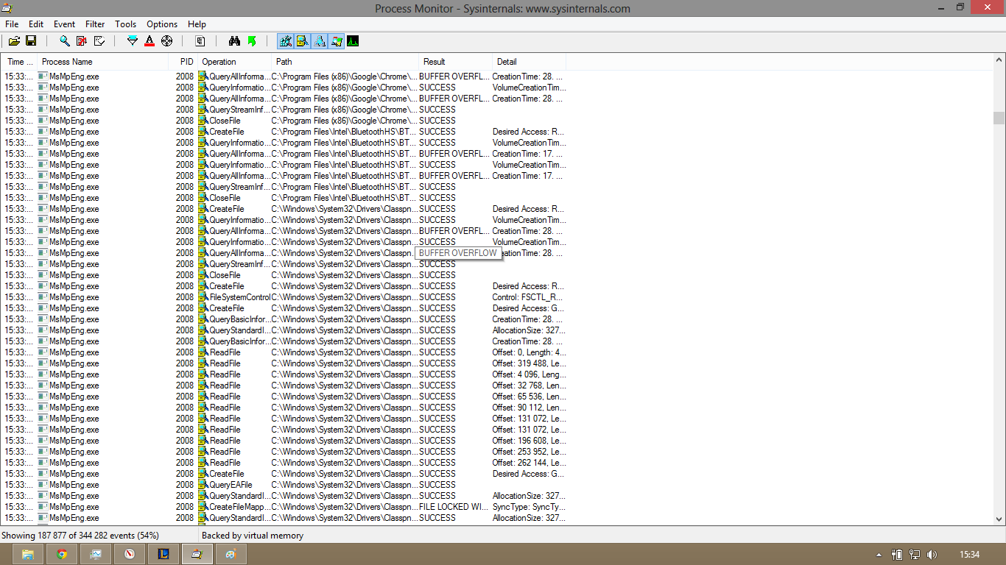Open the Highlight dialog red A icon
The height and width of the screenshot is (565, 1006).
tap(150, 41)
